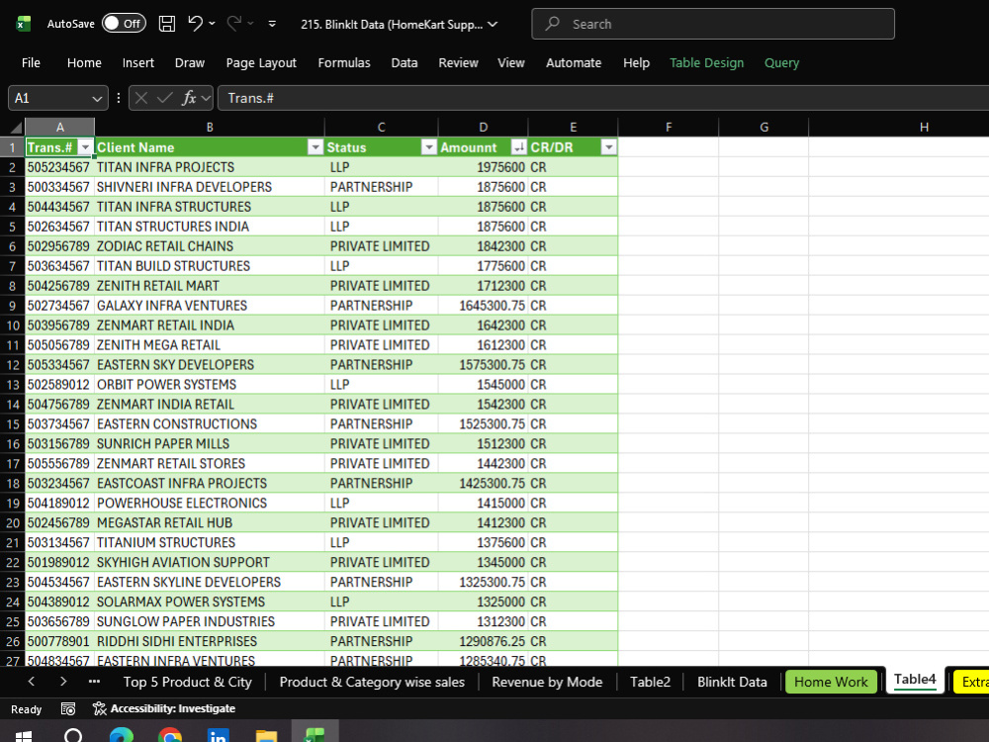989x742 pixels.
Task: Click cell SKYHIGH AVIATION SUPPORT
Action: pyautogui.click(x=210, y=562)
